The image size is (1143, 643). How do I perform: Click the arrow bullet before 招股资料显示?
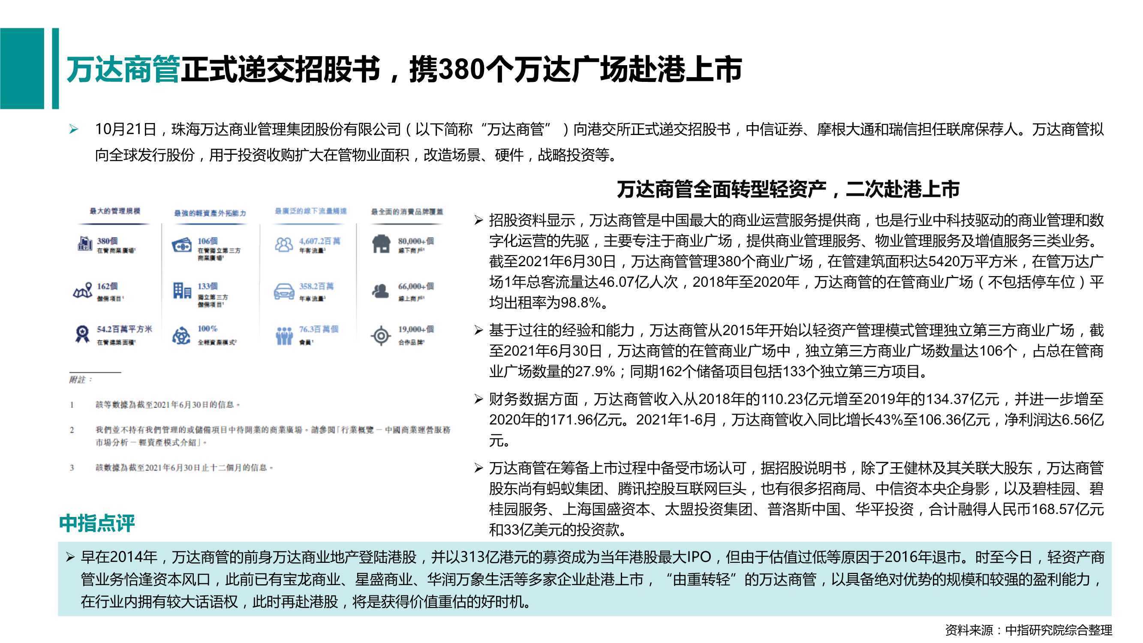pos(478,219)
